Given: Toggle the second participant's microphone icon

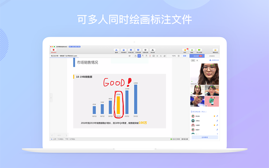Looking at the screenshot, I should [x=217, y=121].
